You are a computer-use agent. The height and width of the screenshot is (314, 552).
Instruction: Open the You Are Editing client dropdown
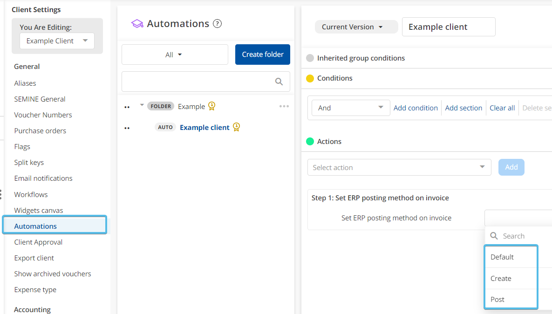point(57,41)
